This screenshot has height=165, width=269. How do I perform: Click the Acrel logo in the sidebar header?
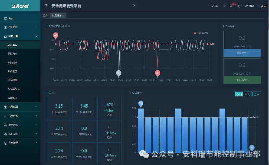pyautogui.click(x=20, y=6)
